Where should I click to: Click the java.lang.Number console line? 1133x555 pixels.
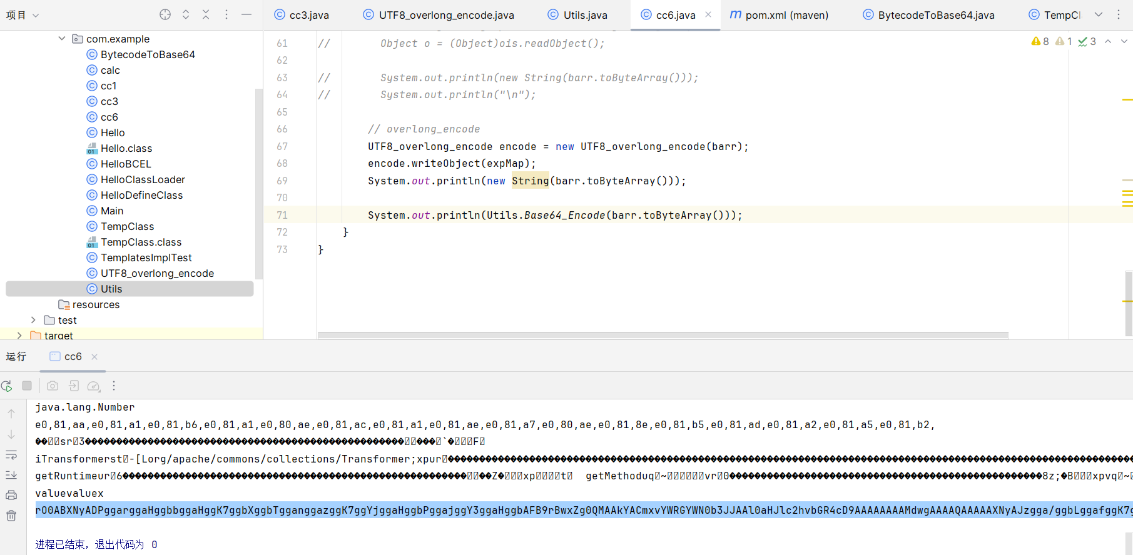[84, 407]
